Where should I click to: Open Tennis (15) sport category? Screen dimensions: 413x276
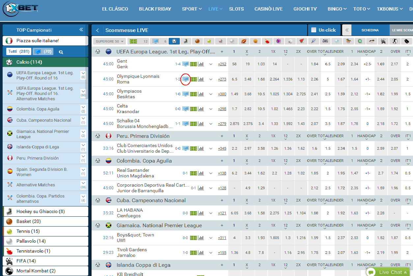[x=45, y=231]
